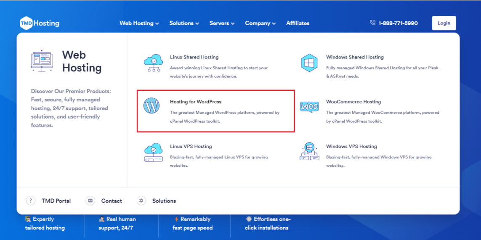The width and height of the screenshot is (481, 240).
Task: Open the Solutions link in the menu footer
Action: tap(164, 201)
